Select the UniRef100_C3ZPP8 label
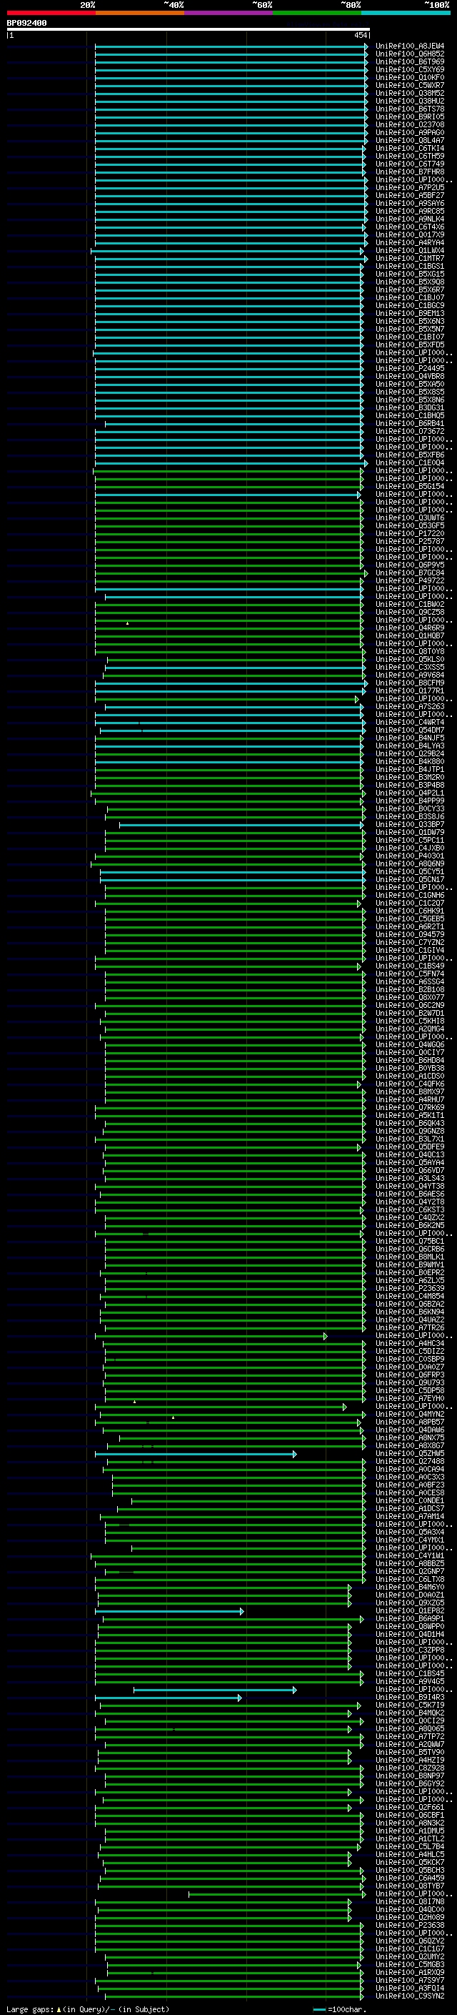 point(410,1650)
